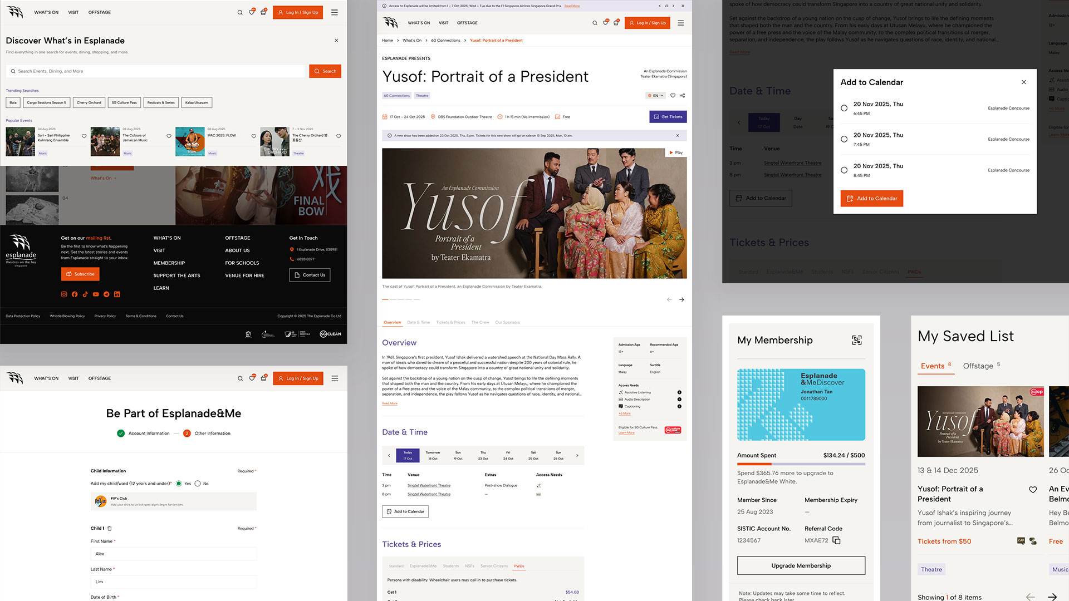Viewport: 1069px width, 601px height.
Task: Switch to the Date & Time section tab
Action: [419, 322]
